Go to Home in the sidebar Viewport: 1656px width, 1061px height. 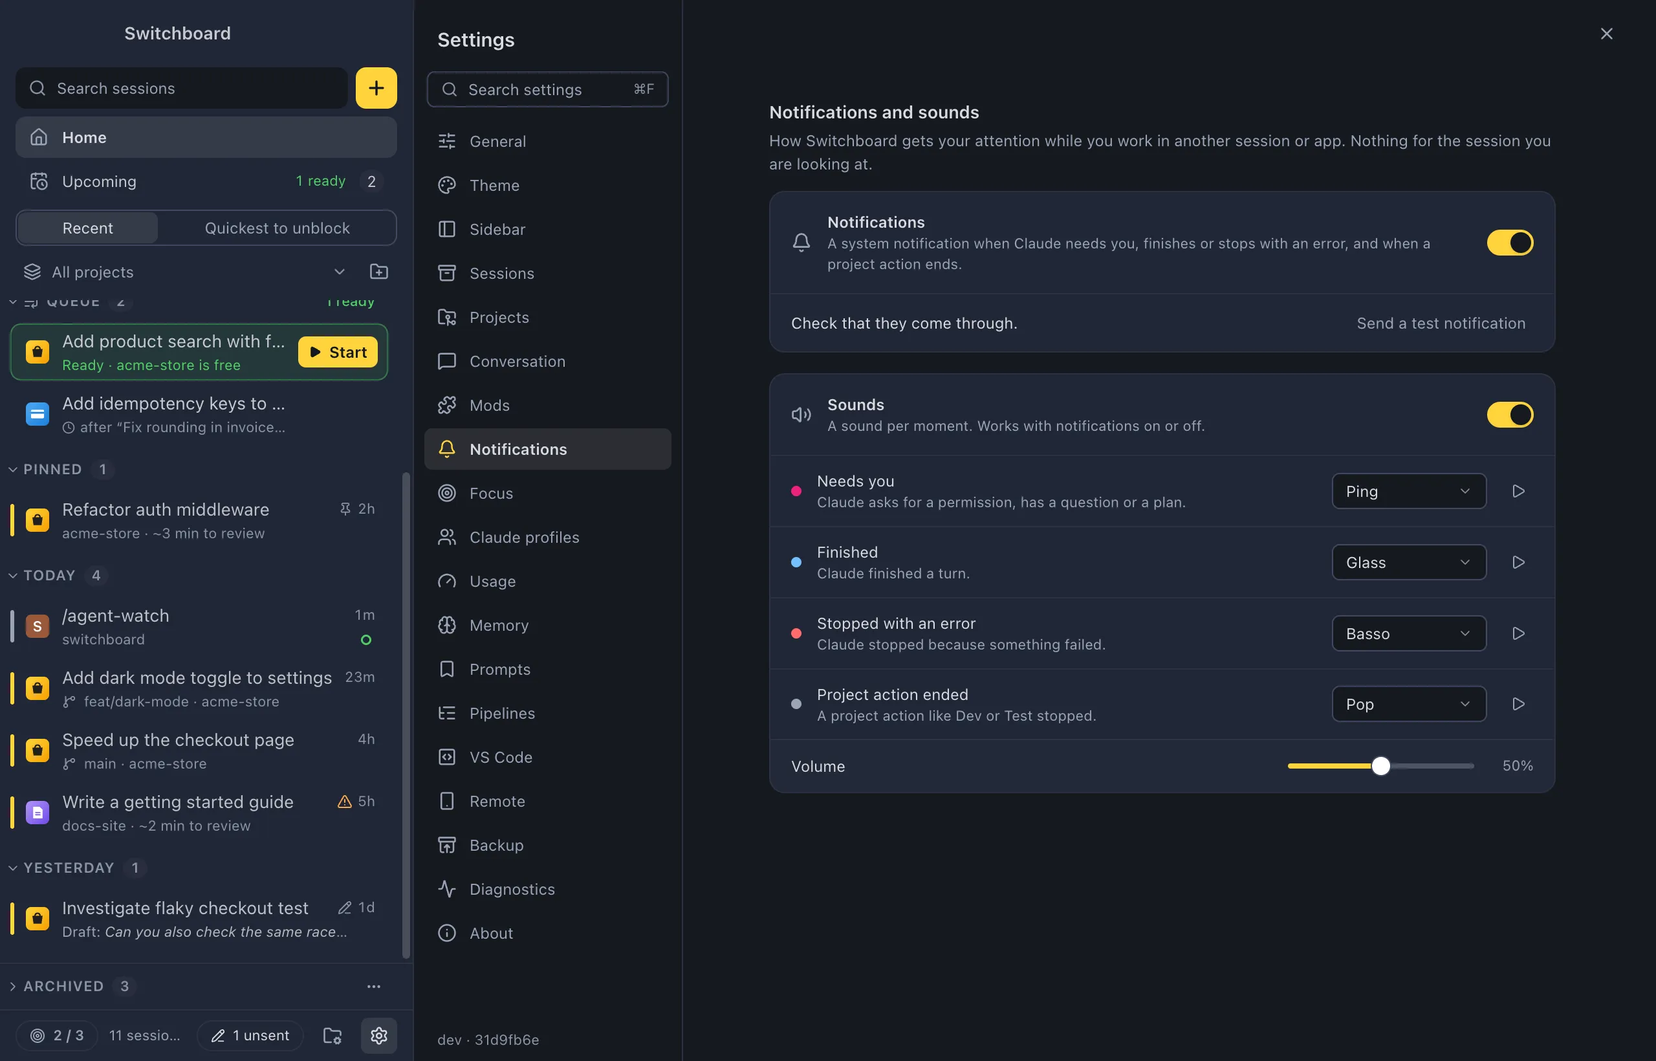pyautogui.click(x=206, y=137)
